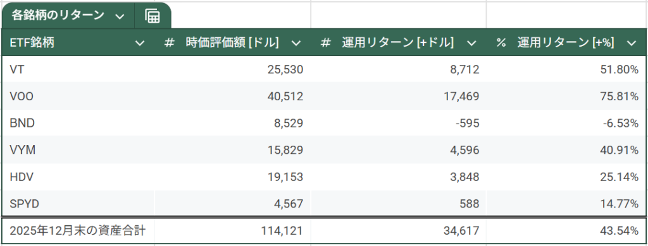Click the number type icon beside 運用リターン [+ドル]

click(326, 43)
